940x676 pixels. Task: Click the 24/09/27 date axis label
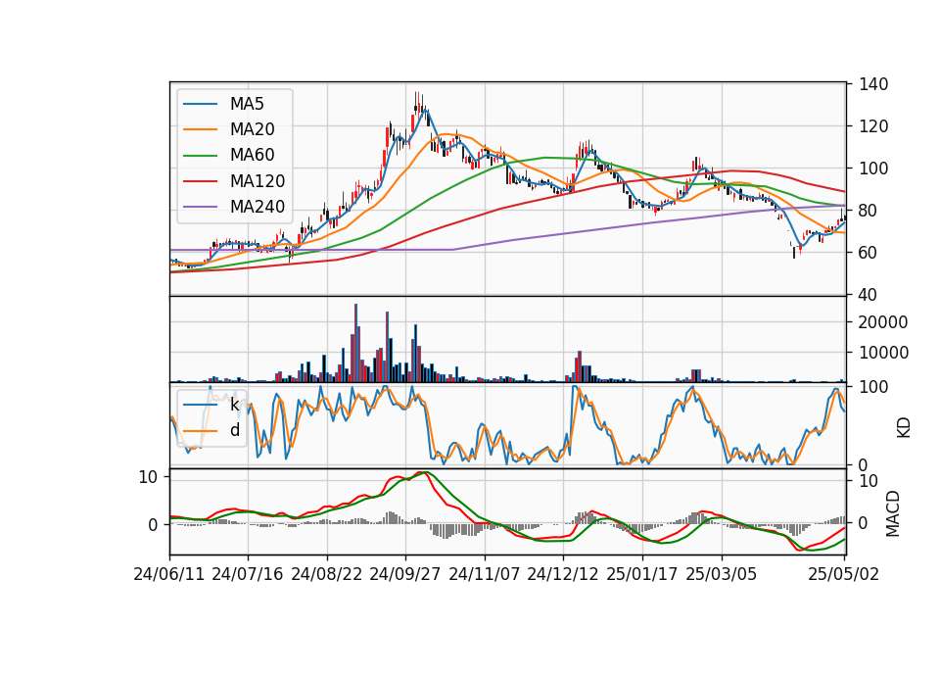(x=405, y=575)
